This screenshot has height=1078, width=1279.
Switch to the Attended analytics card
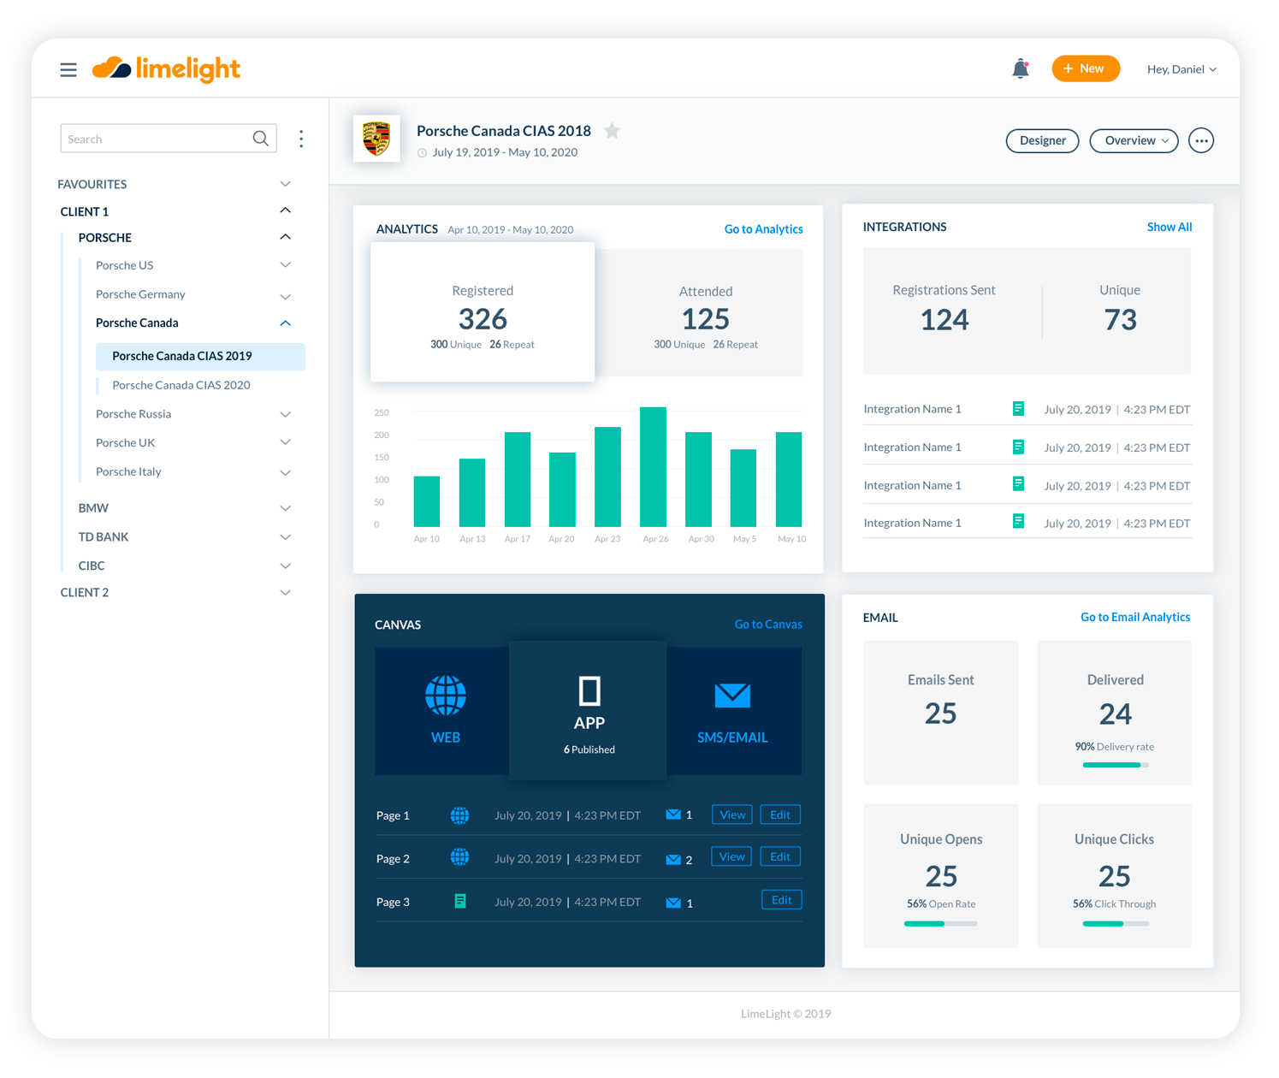(705, 314)
